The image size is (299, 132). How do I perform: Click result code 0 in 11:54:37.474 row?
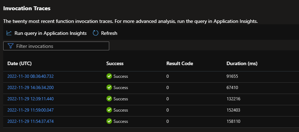(168, 121)
